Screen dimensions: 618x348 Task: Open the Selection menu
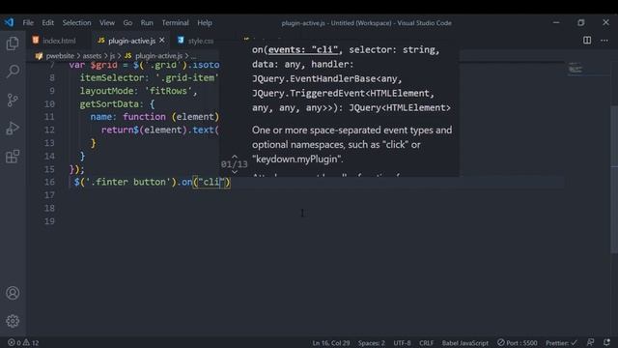[x=76, y=23]
